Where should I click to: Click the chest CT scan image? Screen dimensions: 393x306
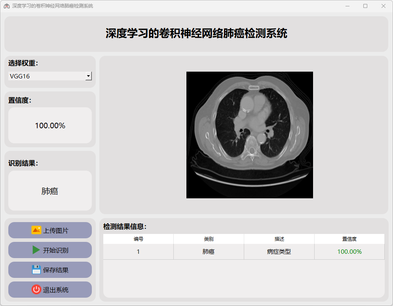249,135
